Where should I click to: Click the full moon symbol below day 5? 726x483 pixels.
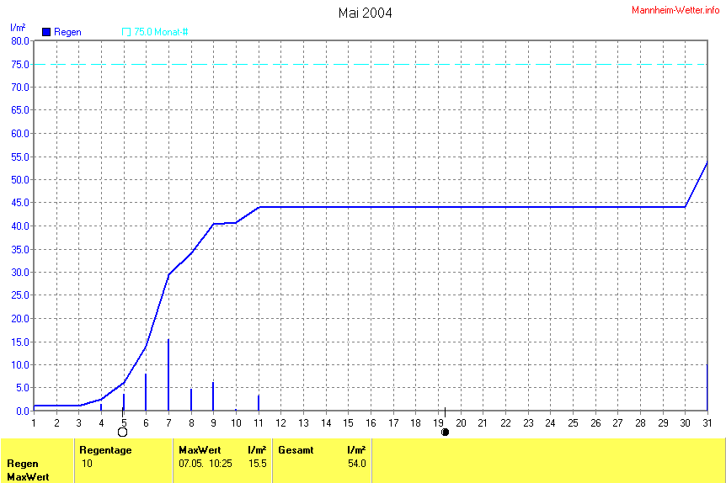coord(123,432)
